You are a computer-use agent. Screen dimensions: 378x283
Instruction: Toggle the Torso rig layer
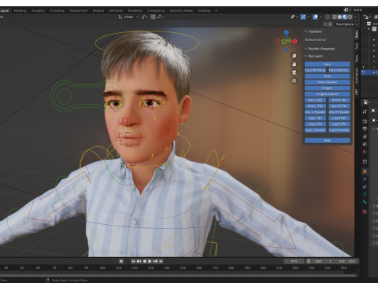(328, 76)
